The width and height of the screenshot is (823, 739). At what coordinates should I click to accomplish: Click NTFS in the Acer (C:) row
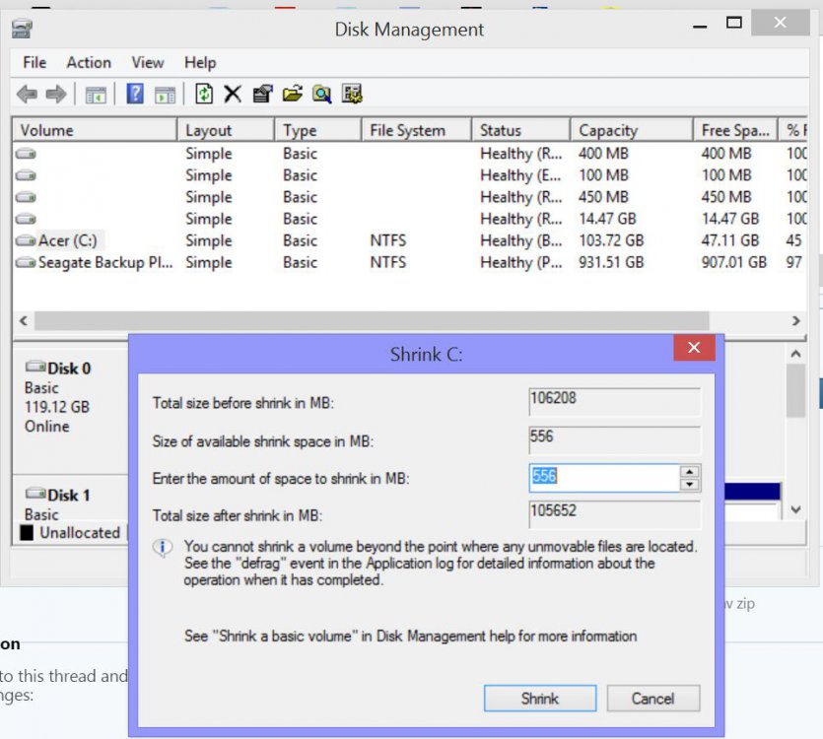pyautogui.click(x=388, y=240)
